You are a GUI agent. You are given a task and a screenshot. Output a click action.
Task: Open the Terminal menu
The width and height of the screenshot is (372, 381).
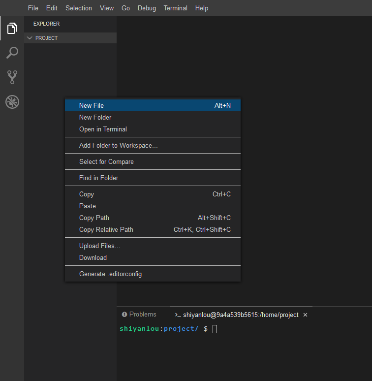coord(175,8)
